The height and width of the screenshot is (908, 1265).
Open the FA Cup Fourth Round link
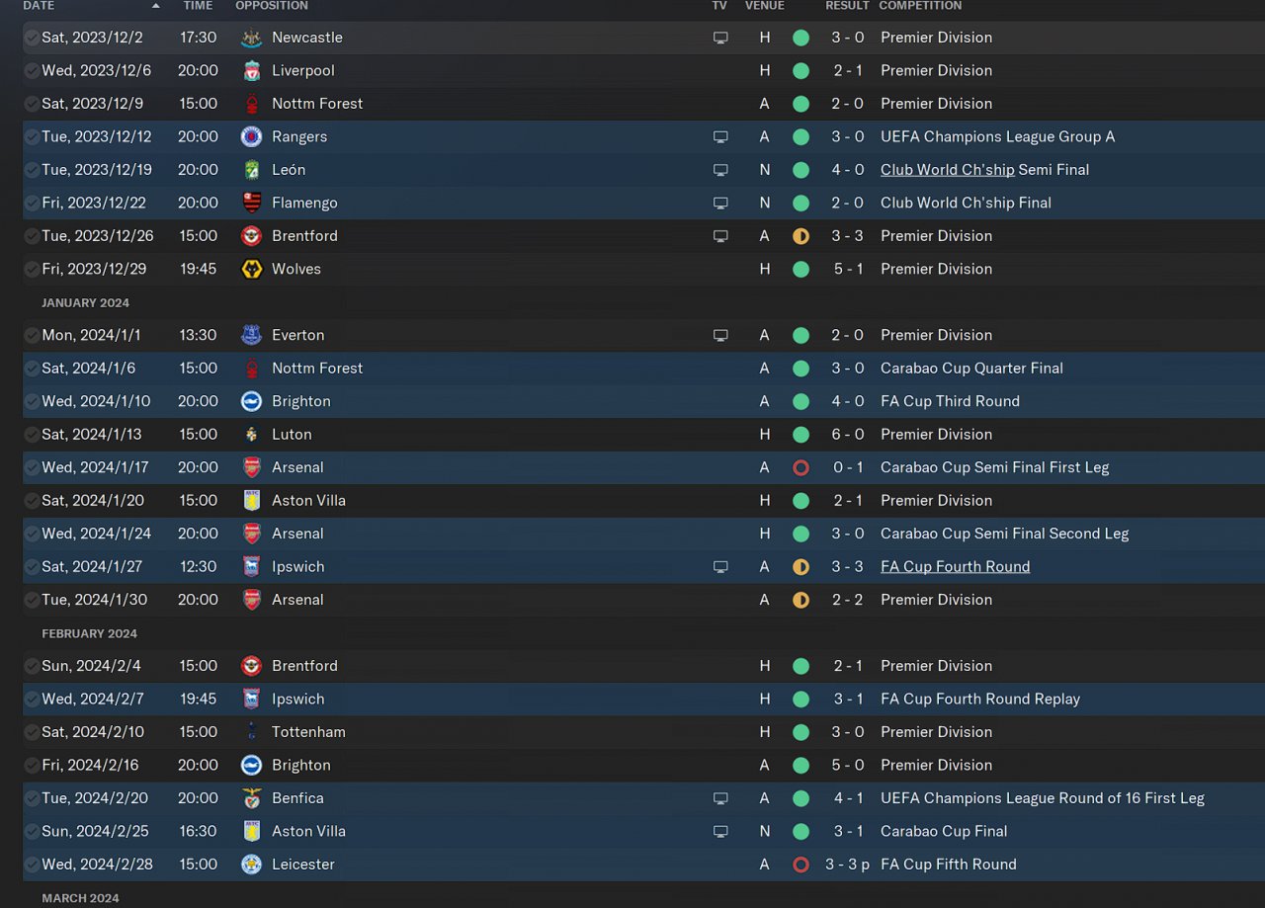[x=955, y=567]
